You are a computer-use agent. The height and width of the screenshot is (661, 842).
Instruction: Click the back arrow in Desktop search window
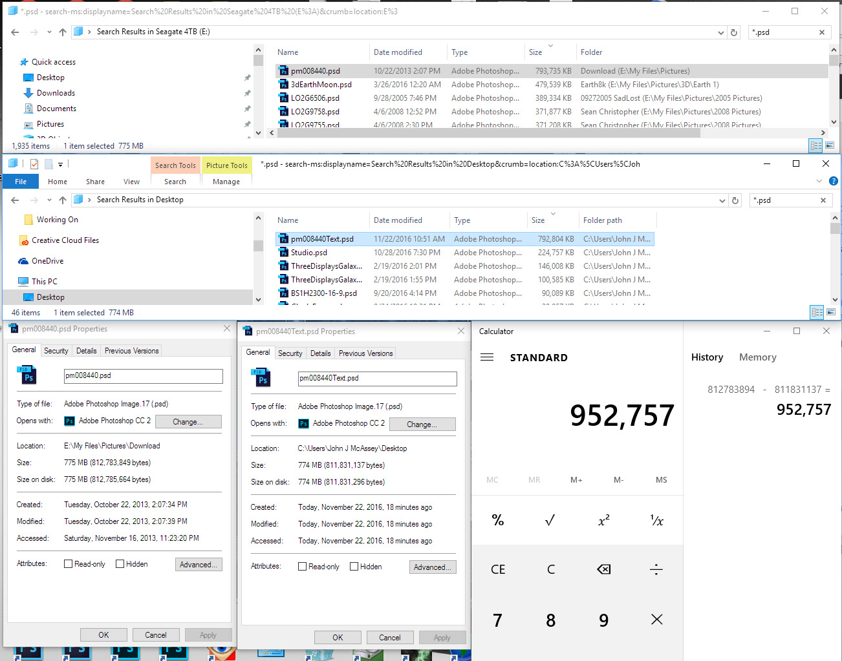click(x=15, y=200)
